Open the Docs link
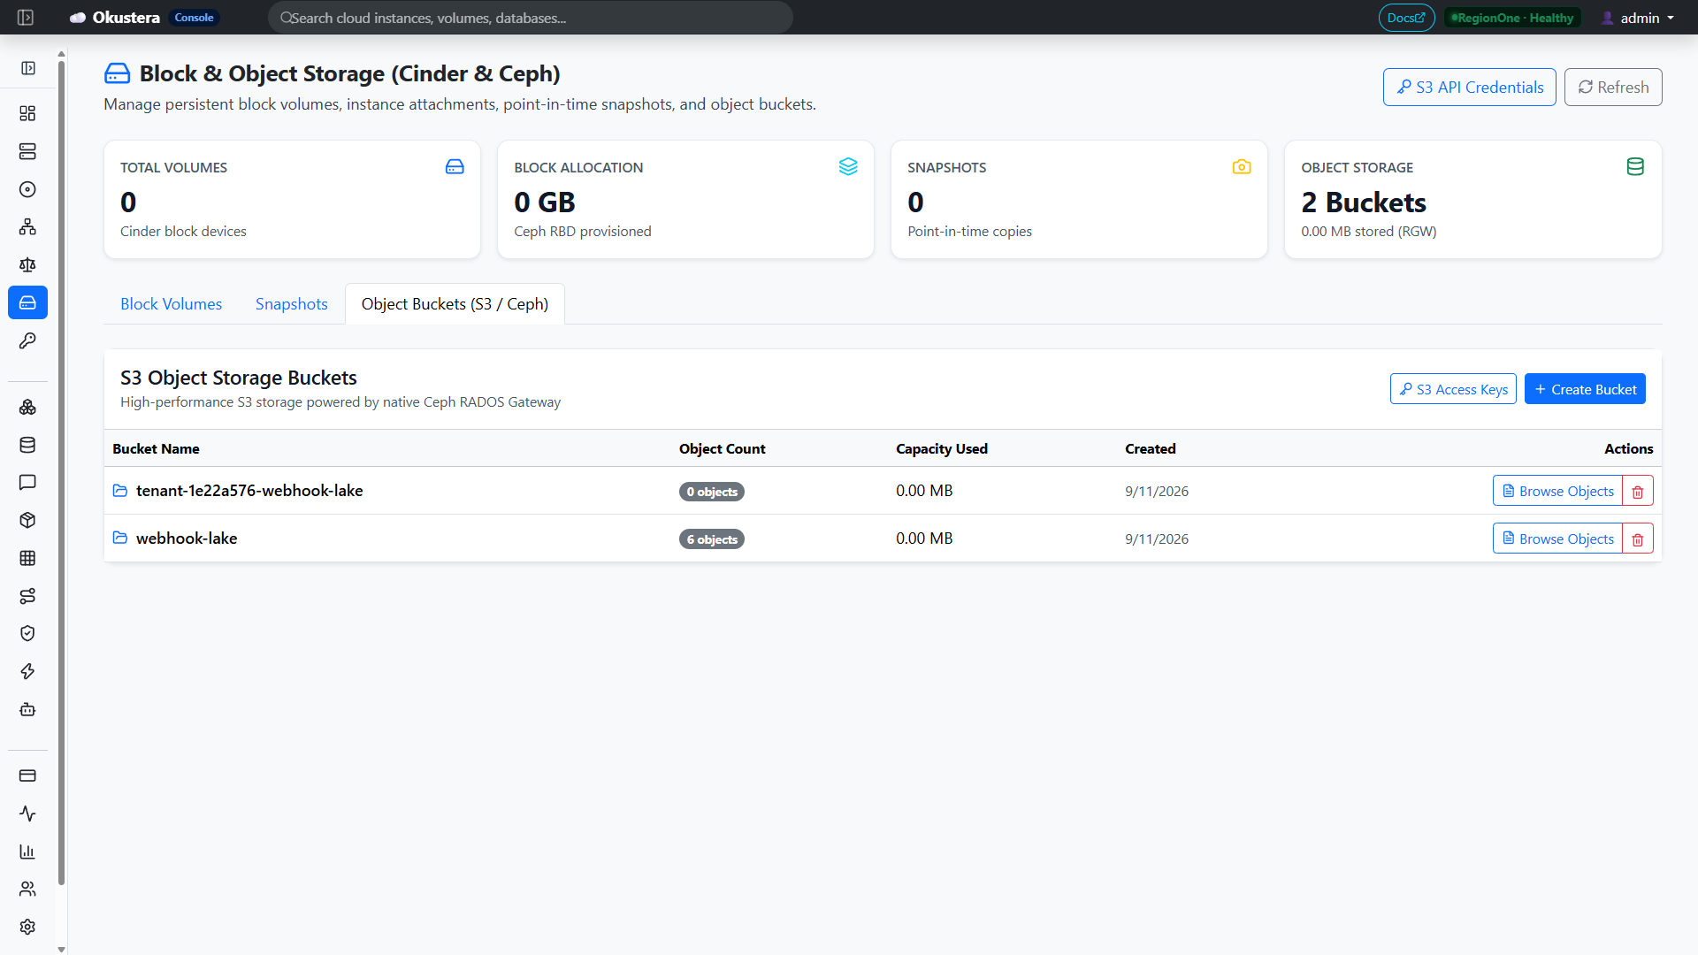The height and width of the screenshot is (955, 1698). 1406,18
